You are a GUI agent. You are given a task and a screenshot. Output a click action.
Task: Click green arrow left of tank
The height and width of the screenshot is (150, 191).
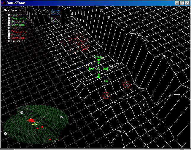(91, 69)
